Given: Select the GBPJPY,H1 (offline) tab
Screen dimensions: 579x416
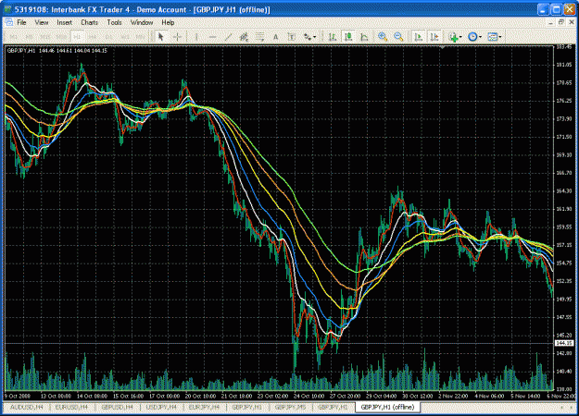Looking at the screenshot, I should [387, 407].
